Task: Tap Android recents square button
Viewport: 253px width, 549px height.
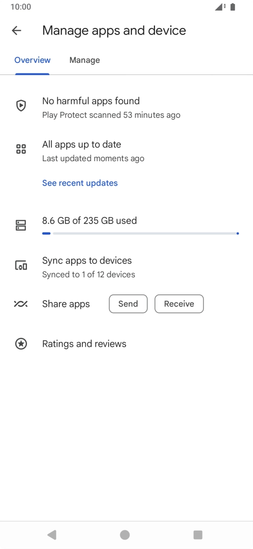Action: click(198, 535)
